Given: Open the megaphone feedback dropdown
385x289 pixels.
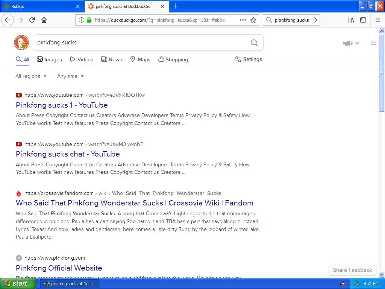Looking at the screenshot, I should 351,43.
